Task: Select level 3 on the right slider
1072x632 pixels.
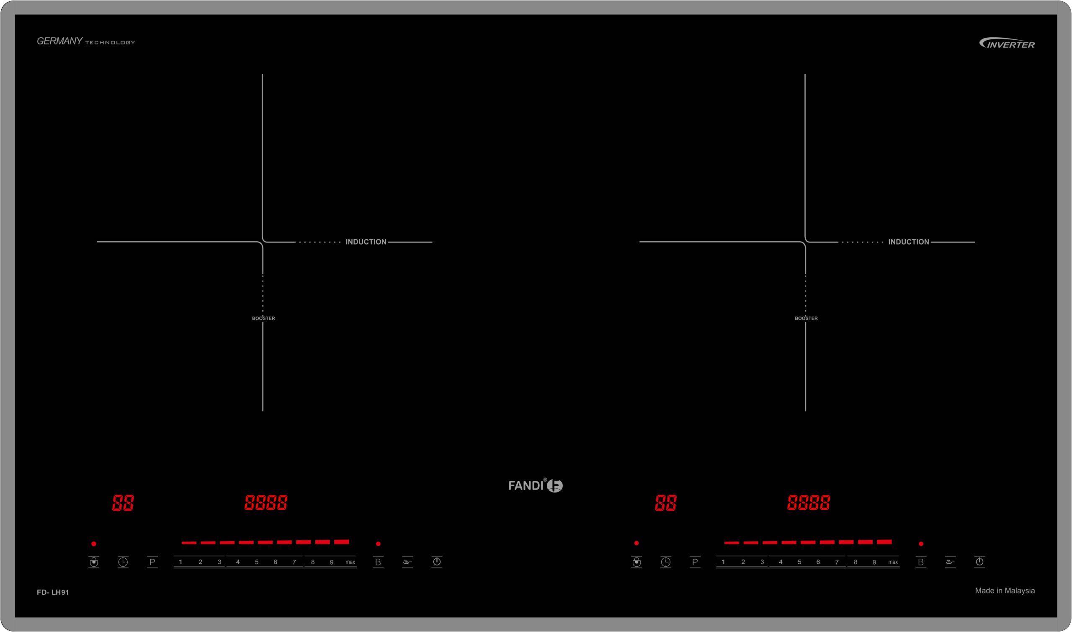Action: click(762, 562)
